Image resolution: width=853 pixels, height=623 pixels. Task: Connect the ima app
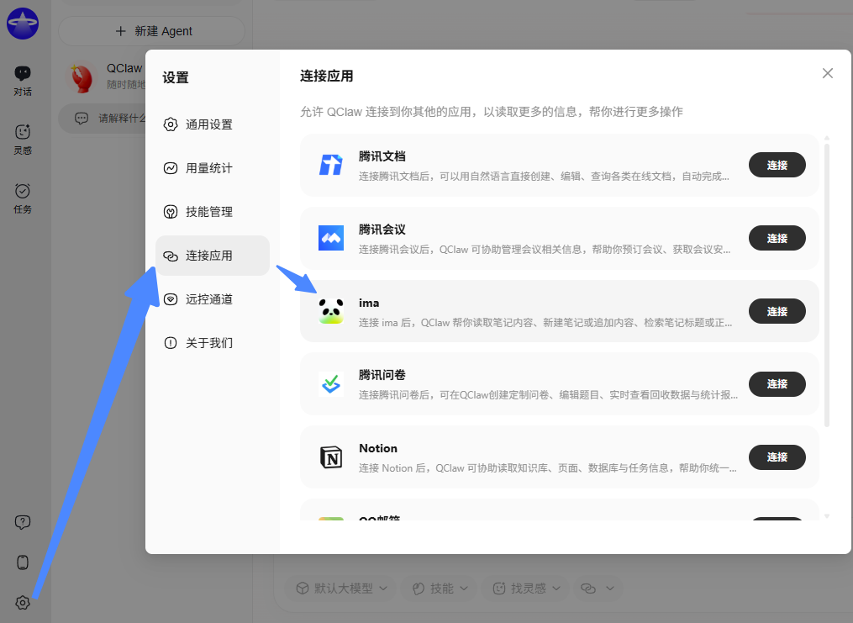[777, 311]
